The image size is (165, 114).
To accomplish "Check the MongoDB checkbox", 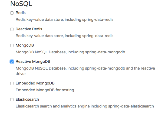I will click(12, 45).
